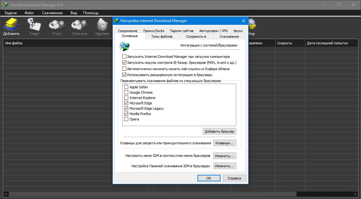Click the Добавить браузер button
The image size is (361, 199).
tap(219, 131)
